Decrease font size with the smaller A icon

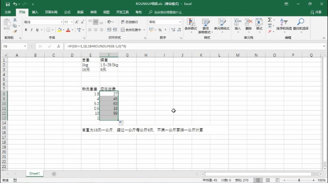82,22
